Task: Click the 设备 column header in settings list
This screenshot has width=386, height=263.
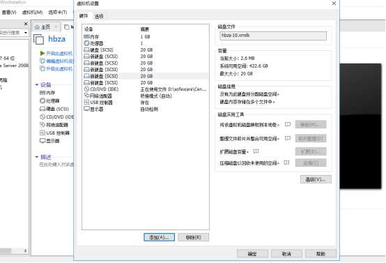Action: pos(88,29)
